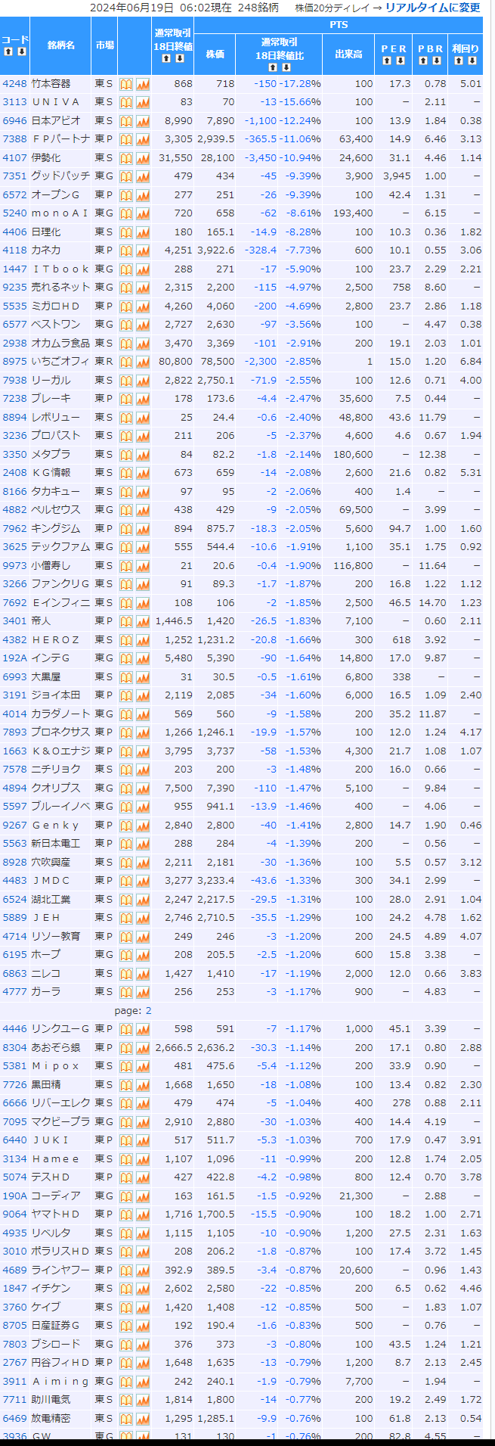Screen dimensions: 495x1446
Task: Select the 売れるネット stock name
Action: point(60,288)
